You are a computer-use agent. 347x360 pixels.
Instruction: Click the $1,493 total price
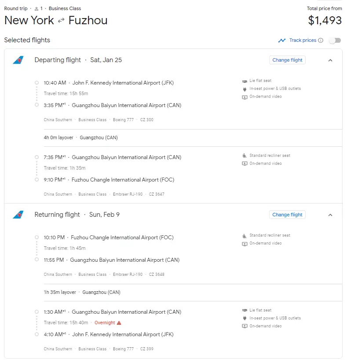pos(325,20)
